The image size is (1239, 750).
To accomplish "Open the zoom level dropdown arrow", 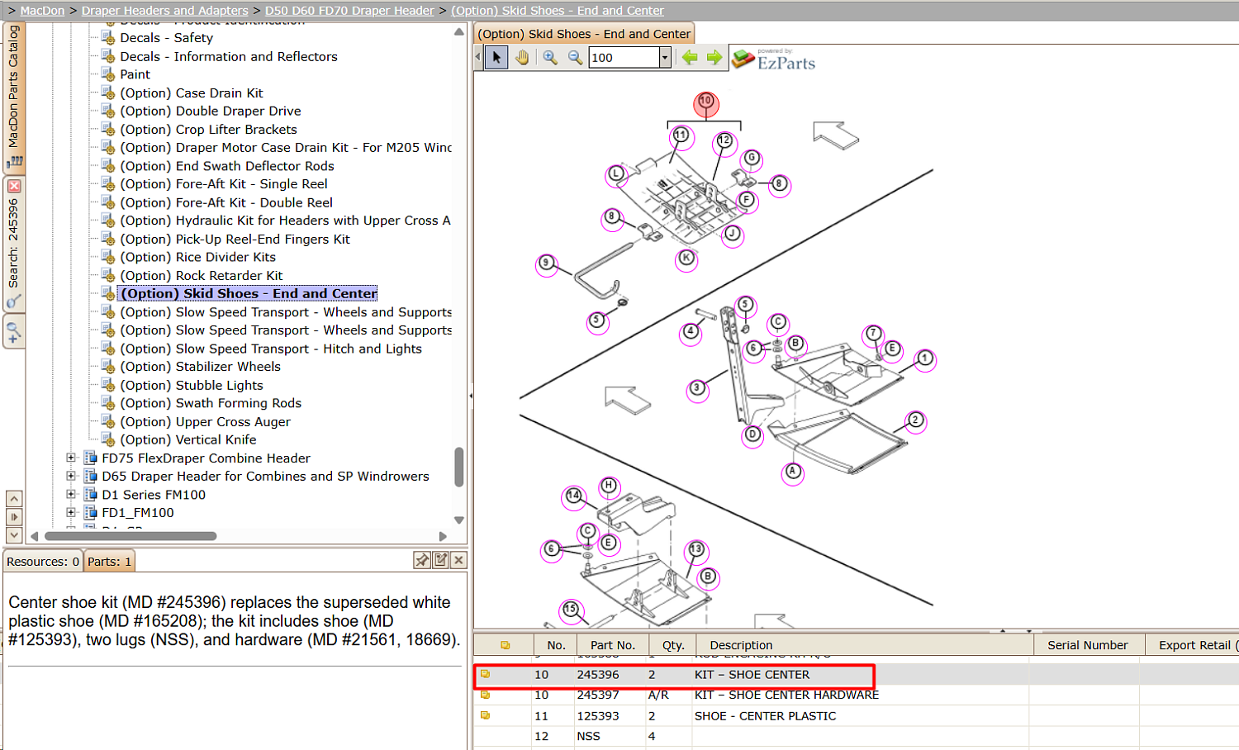I will pyautogui.click(x=665, y=57).
